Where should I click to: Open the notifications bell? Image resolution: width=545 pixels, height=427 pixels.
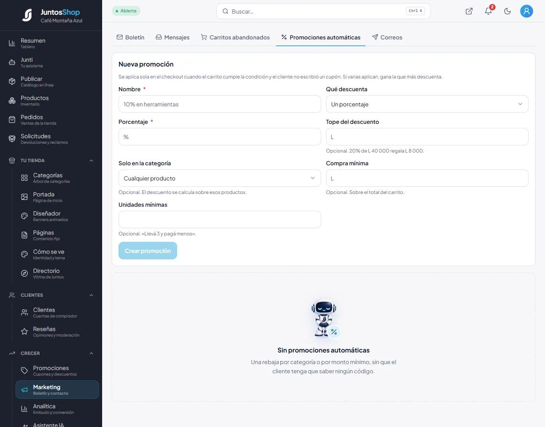(x=488, y=11)
